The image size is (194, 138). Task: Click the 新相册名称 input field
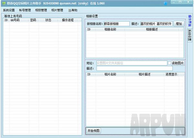pyautogui.click(x=117, y=24)
